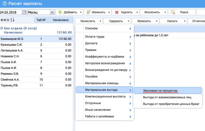Click the Налоги button

(173, 21)
